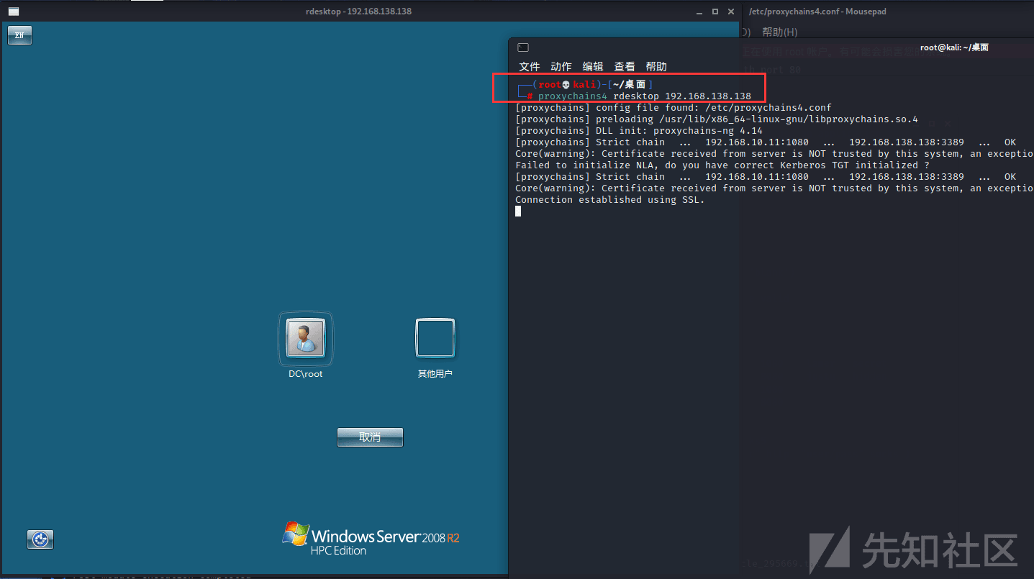Expand the 编辑 terminal menu
Image resolution: width=1034 pixels, height=579 pixels.
click(592, 66)
